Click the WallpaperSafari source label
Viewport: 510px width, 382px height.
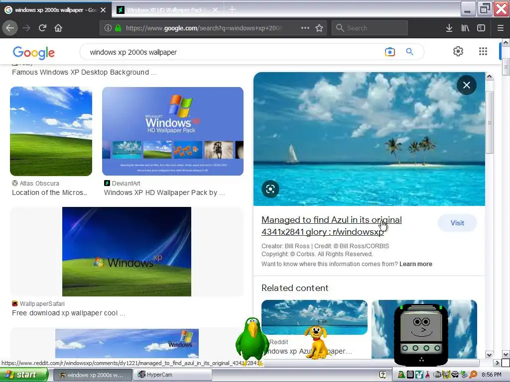(x=38, y=304)
